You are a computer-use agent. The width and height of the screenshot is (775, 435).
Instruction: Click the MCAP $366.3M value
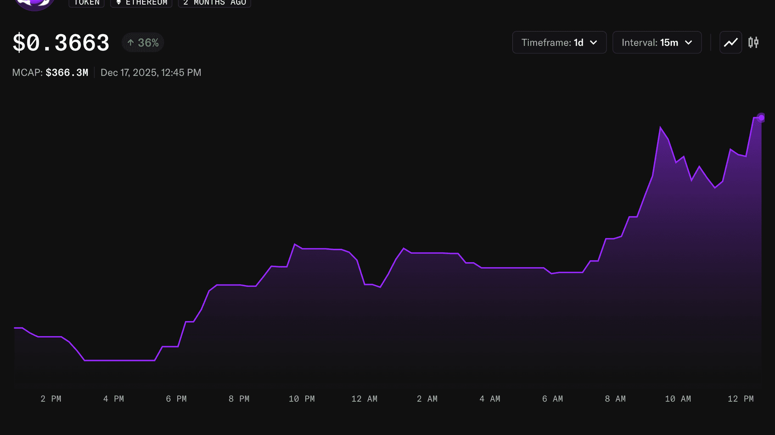pyautogui.click(x=67, y=72)
